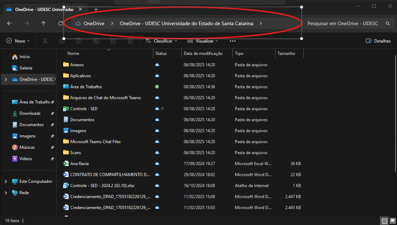Click the OneDrive breadcrumb in address bar
This screenshot has height=225, width=397.
pyautogui.click(x=94, y=23)
